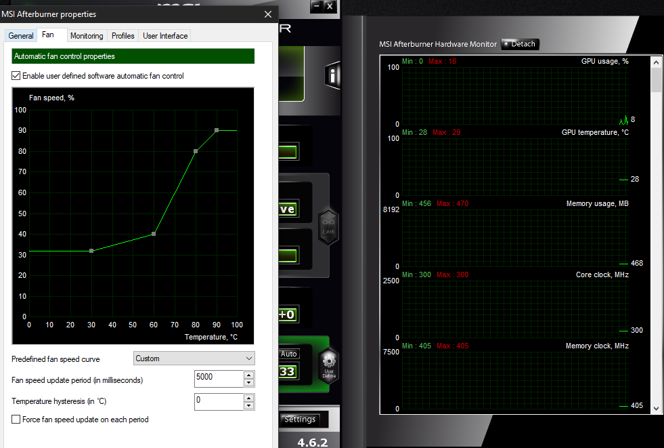Click the Memory usage graph
The height and width of the screenshot is (448, 664).
(515, 238)
